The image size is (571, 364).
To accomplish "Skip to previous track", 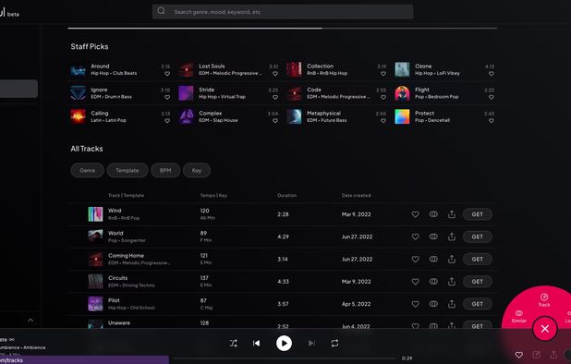I will [256, 344].
